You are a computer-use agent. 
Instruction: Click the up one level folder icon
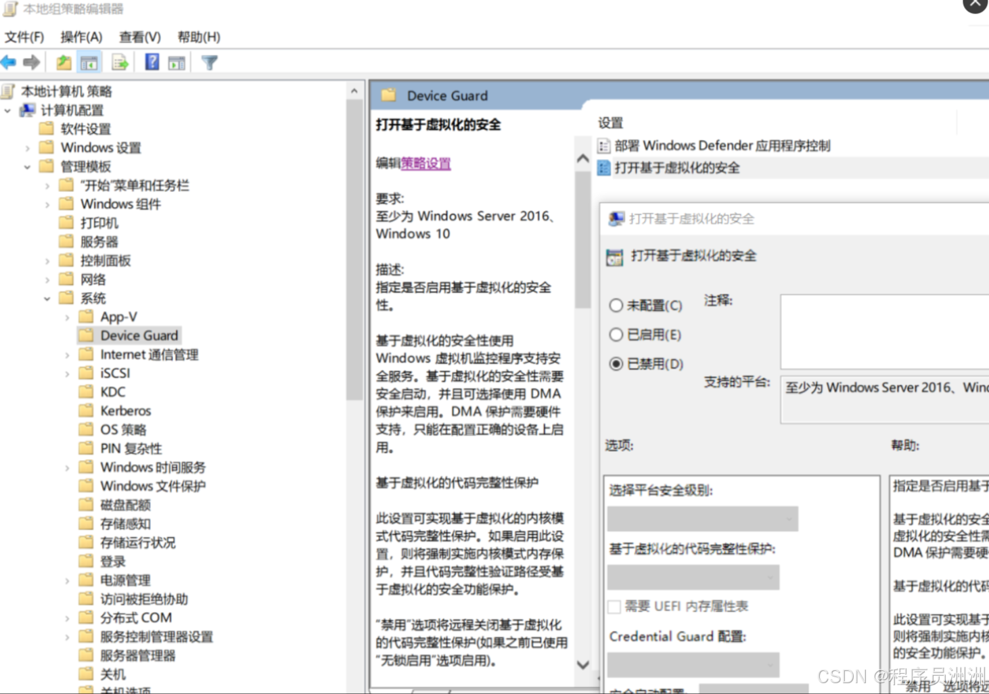pyautogui.click(x=62, y=62)
